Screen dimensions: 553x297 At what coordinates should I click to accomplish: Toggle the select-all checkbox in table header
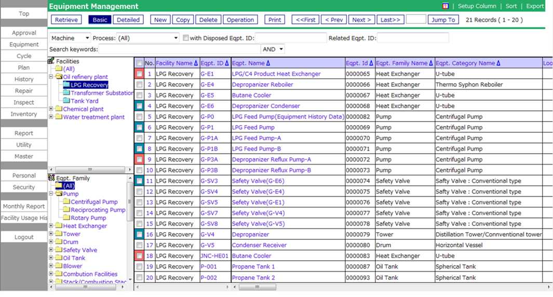click(139, 63)
